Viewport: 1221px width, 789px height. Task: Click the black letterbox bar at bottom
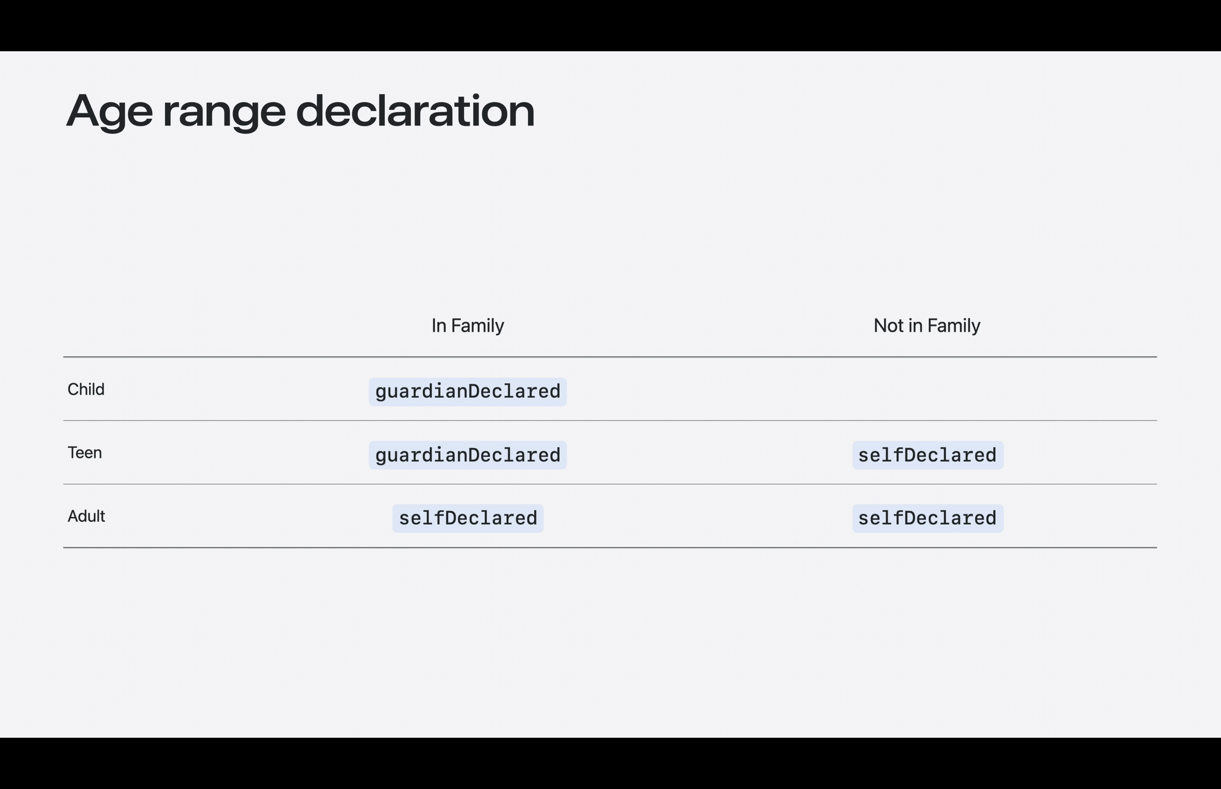click(610, 763)
